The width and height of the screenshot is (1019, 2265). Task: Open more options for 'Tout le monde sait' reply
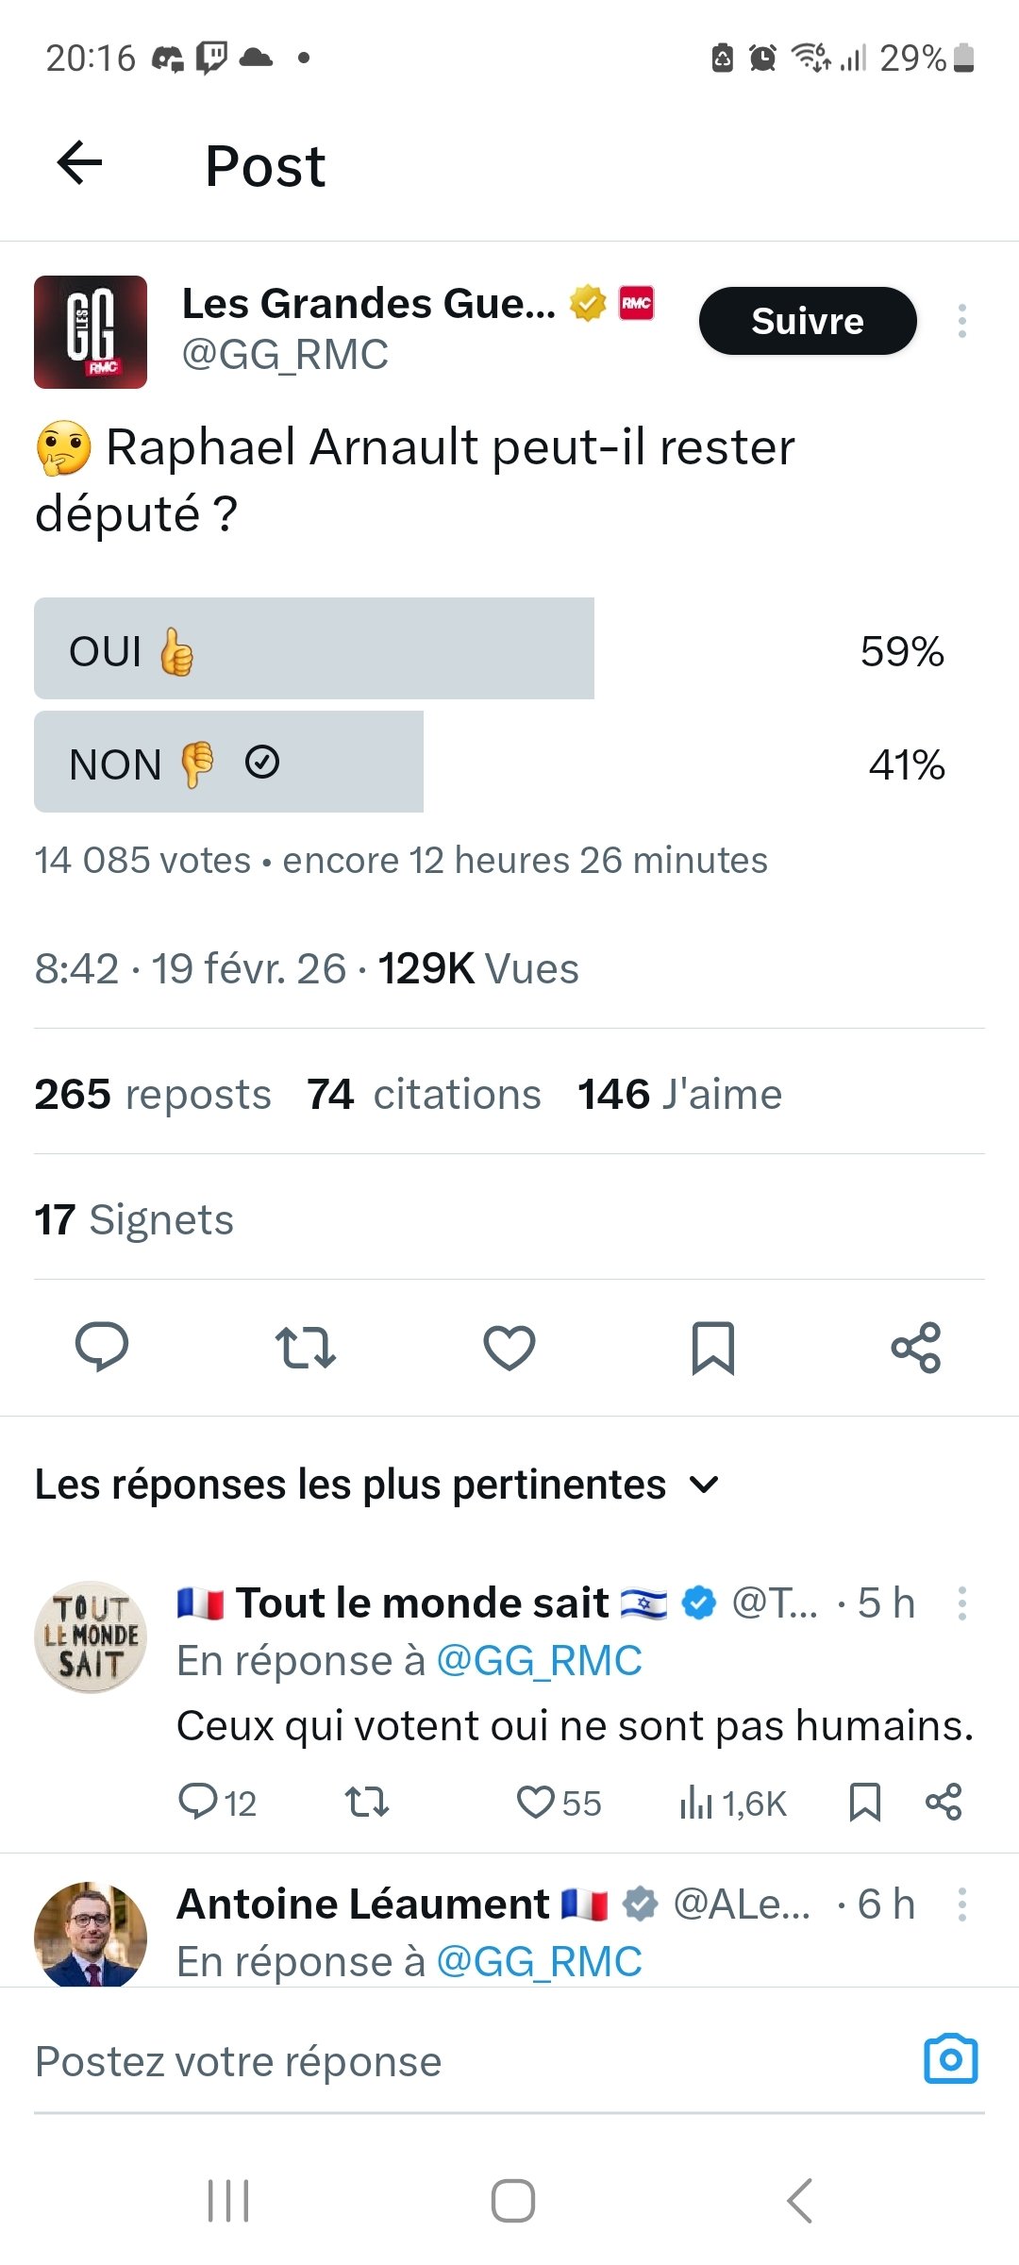[x=961, y=1603]
